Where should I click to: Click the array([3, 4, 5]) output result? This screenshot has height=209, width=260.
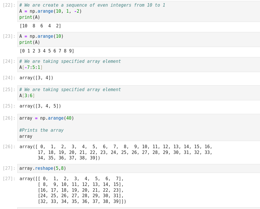(40, 106)
